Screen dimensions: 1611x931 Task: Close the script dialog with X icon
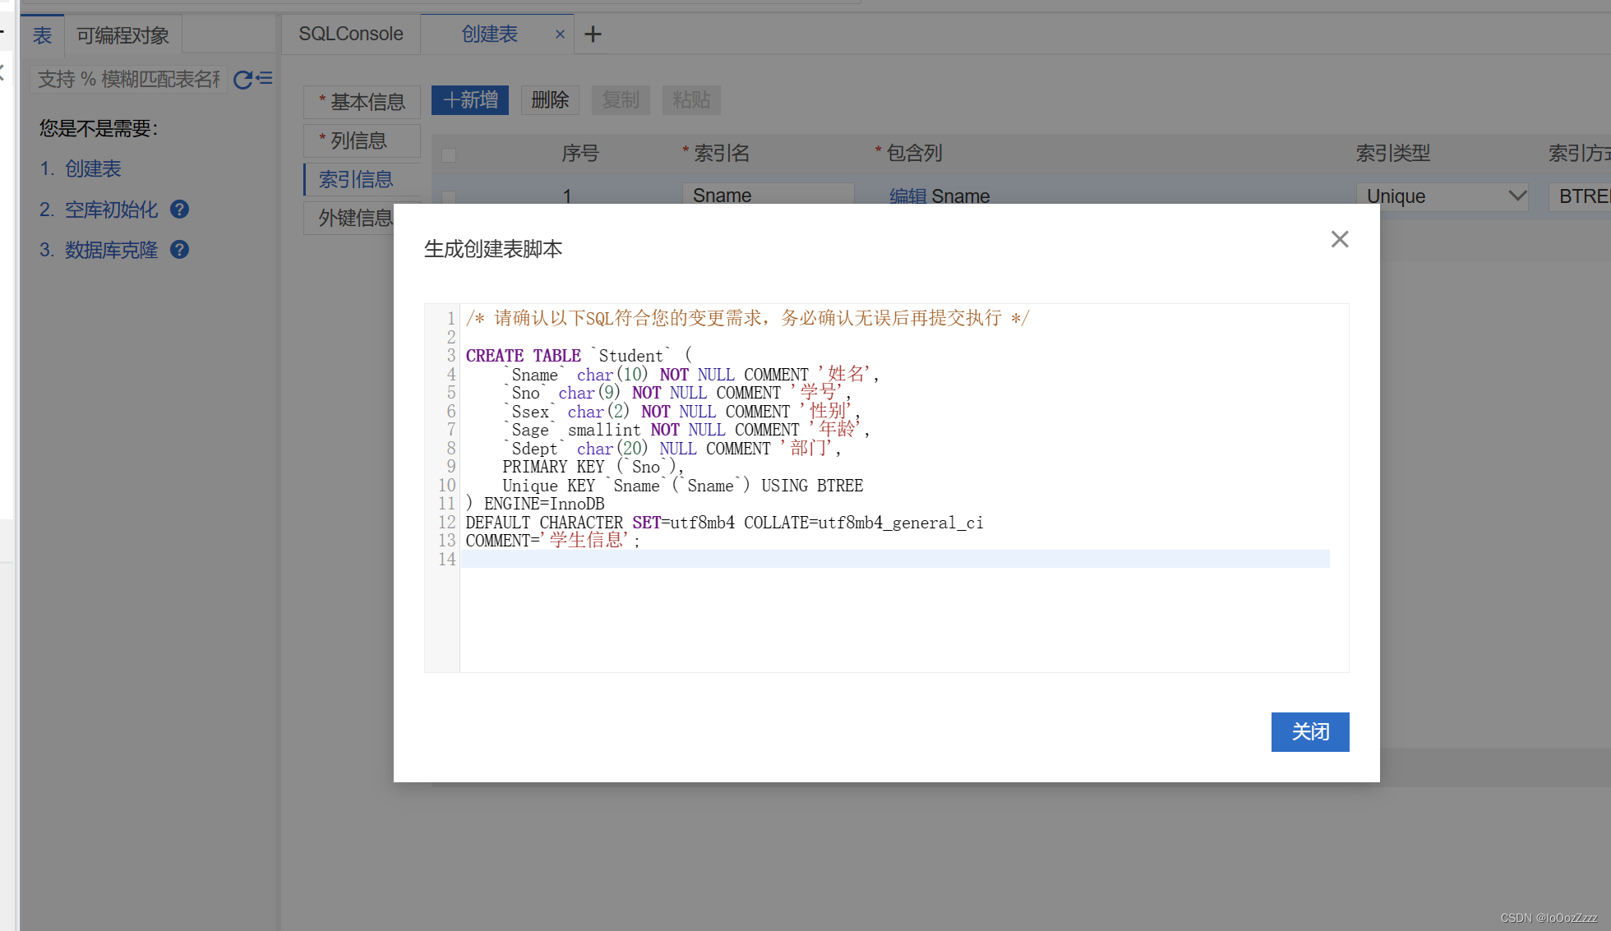tap(1339, 239)
